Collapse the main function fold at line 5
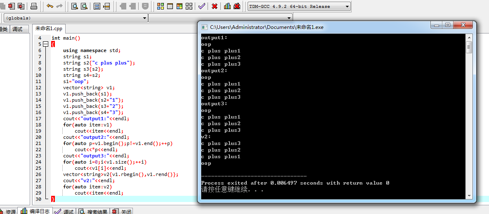Viewport: 489px width, 214px height. coord(46,44)
